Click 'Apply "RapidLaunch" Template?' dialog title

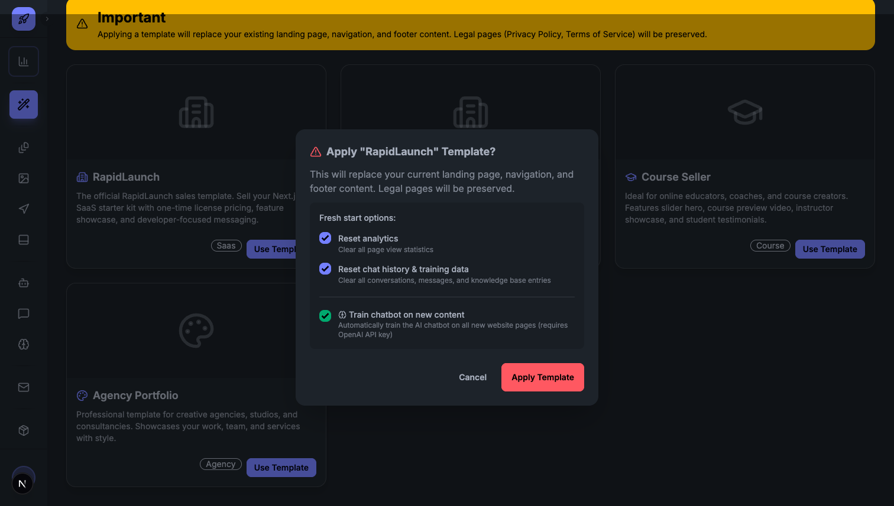click(x=411, y=152)
